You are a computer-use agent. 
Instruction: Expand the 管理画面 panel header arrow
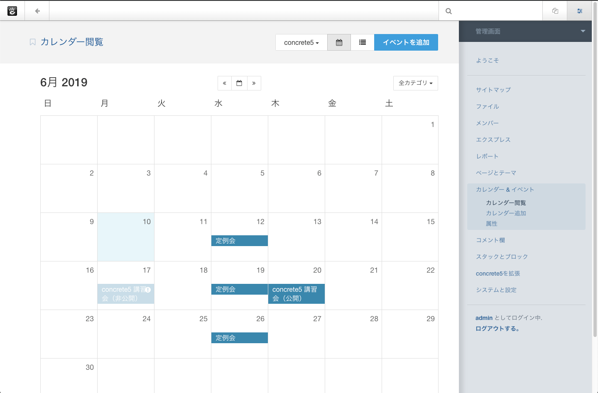583,31
